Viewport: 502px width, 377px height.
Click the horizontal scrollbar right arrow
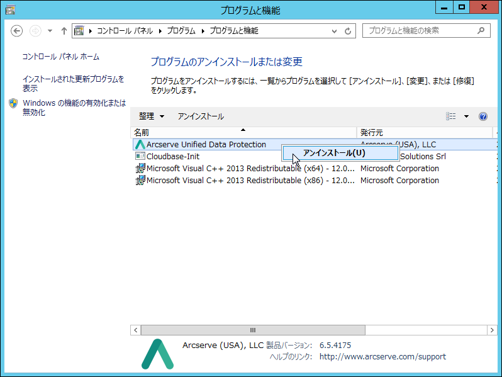[x=492, y=330]
